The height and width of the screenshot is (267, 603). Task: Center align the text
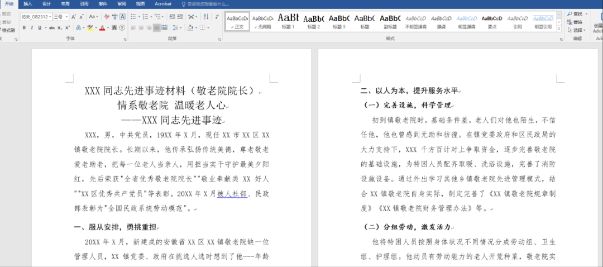point(141,28)
